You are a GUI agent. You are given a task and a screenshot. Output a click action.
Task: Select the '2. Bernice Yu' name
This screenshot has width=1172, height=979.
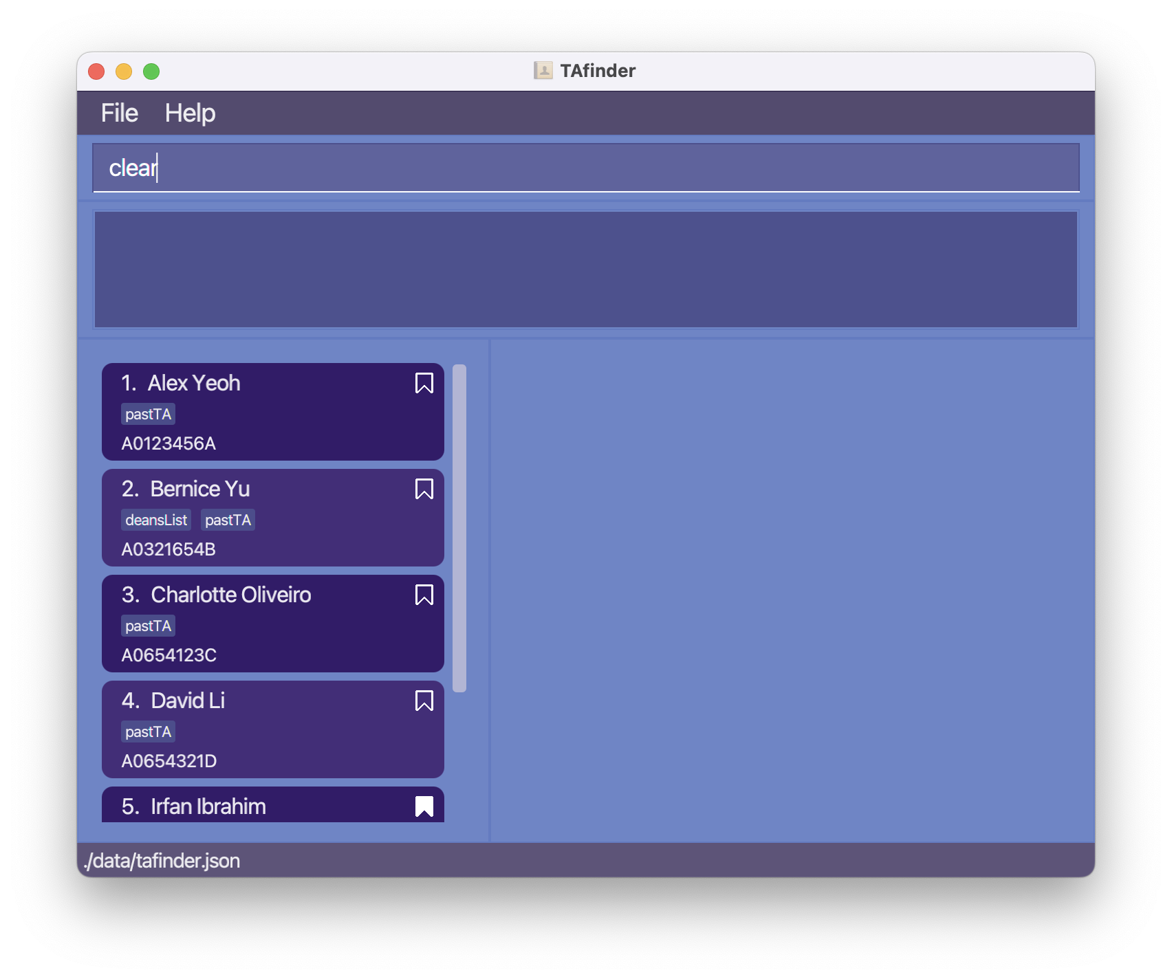click(186, 489)
